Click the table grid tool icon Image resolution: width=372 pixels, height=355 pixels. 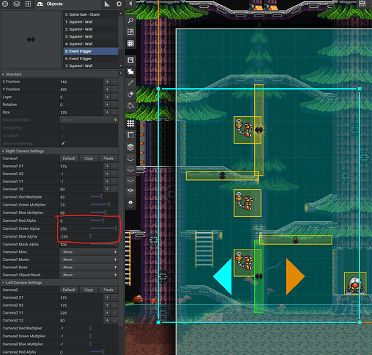[x=131, y=43]
